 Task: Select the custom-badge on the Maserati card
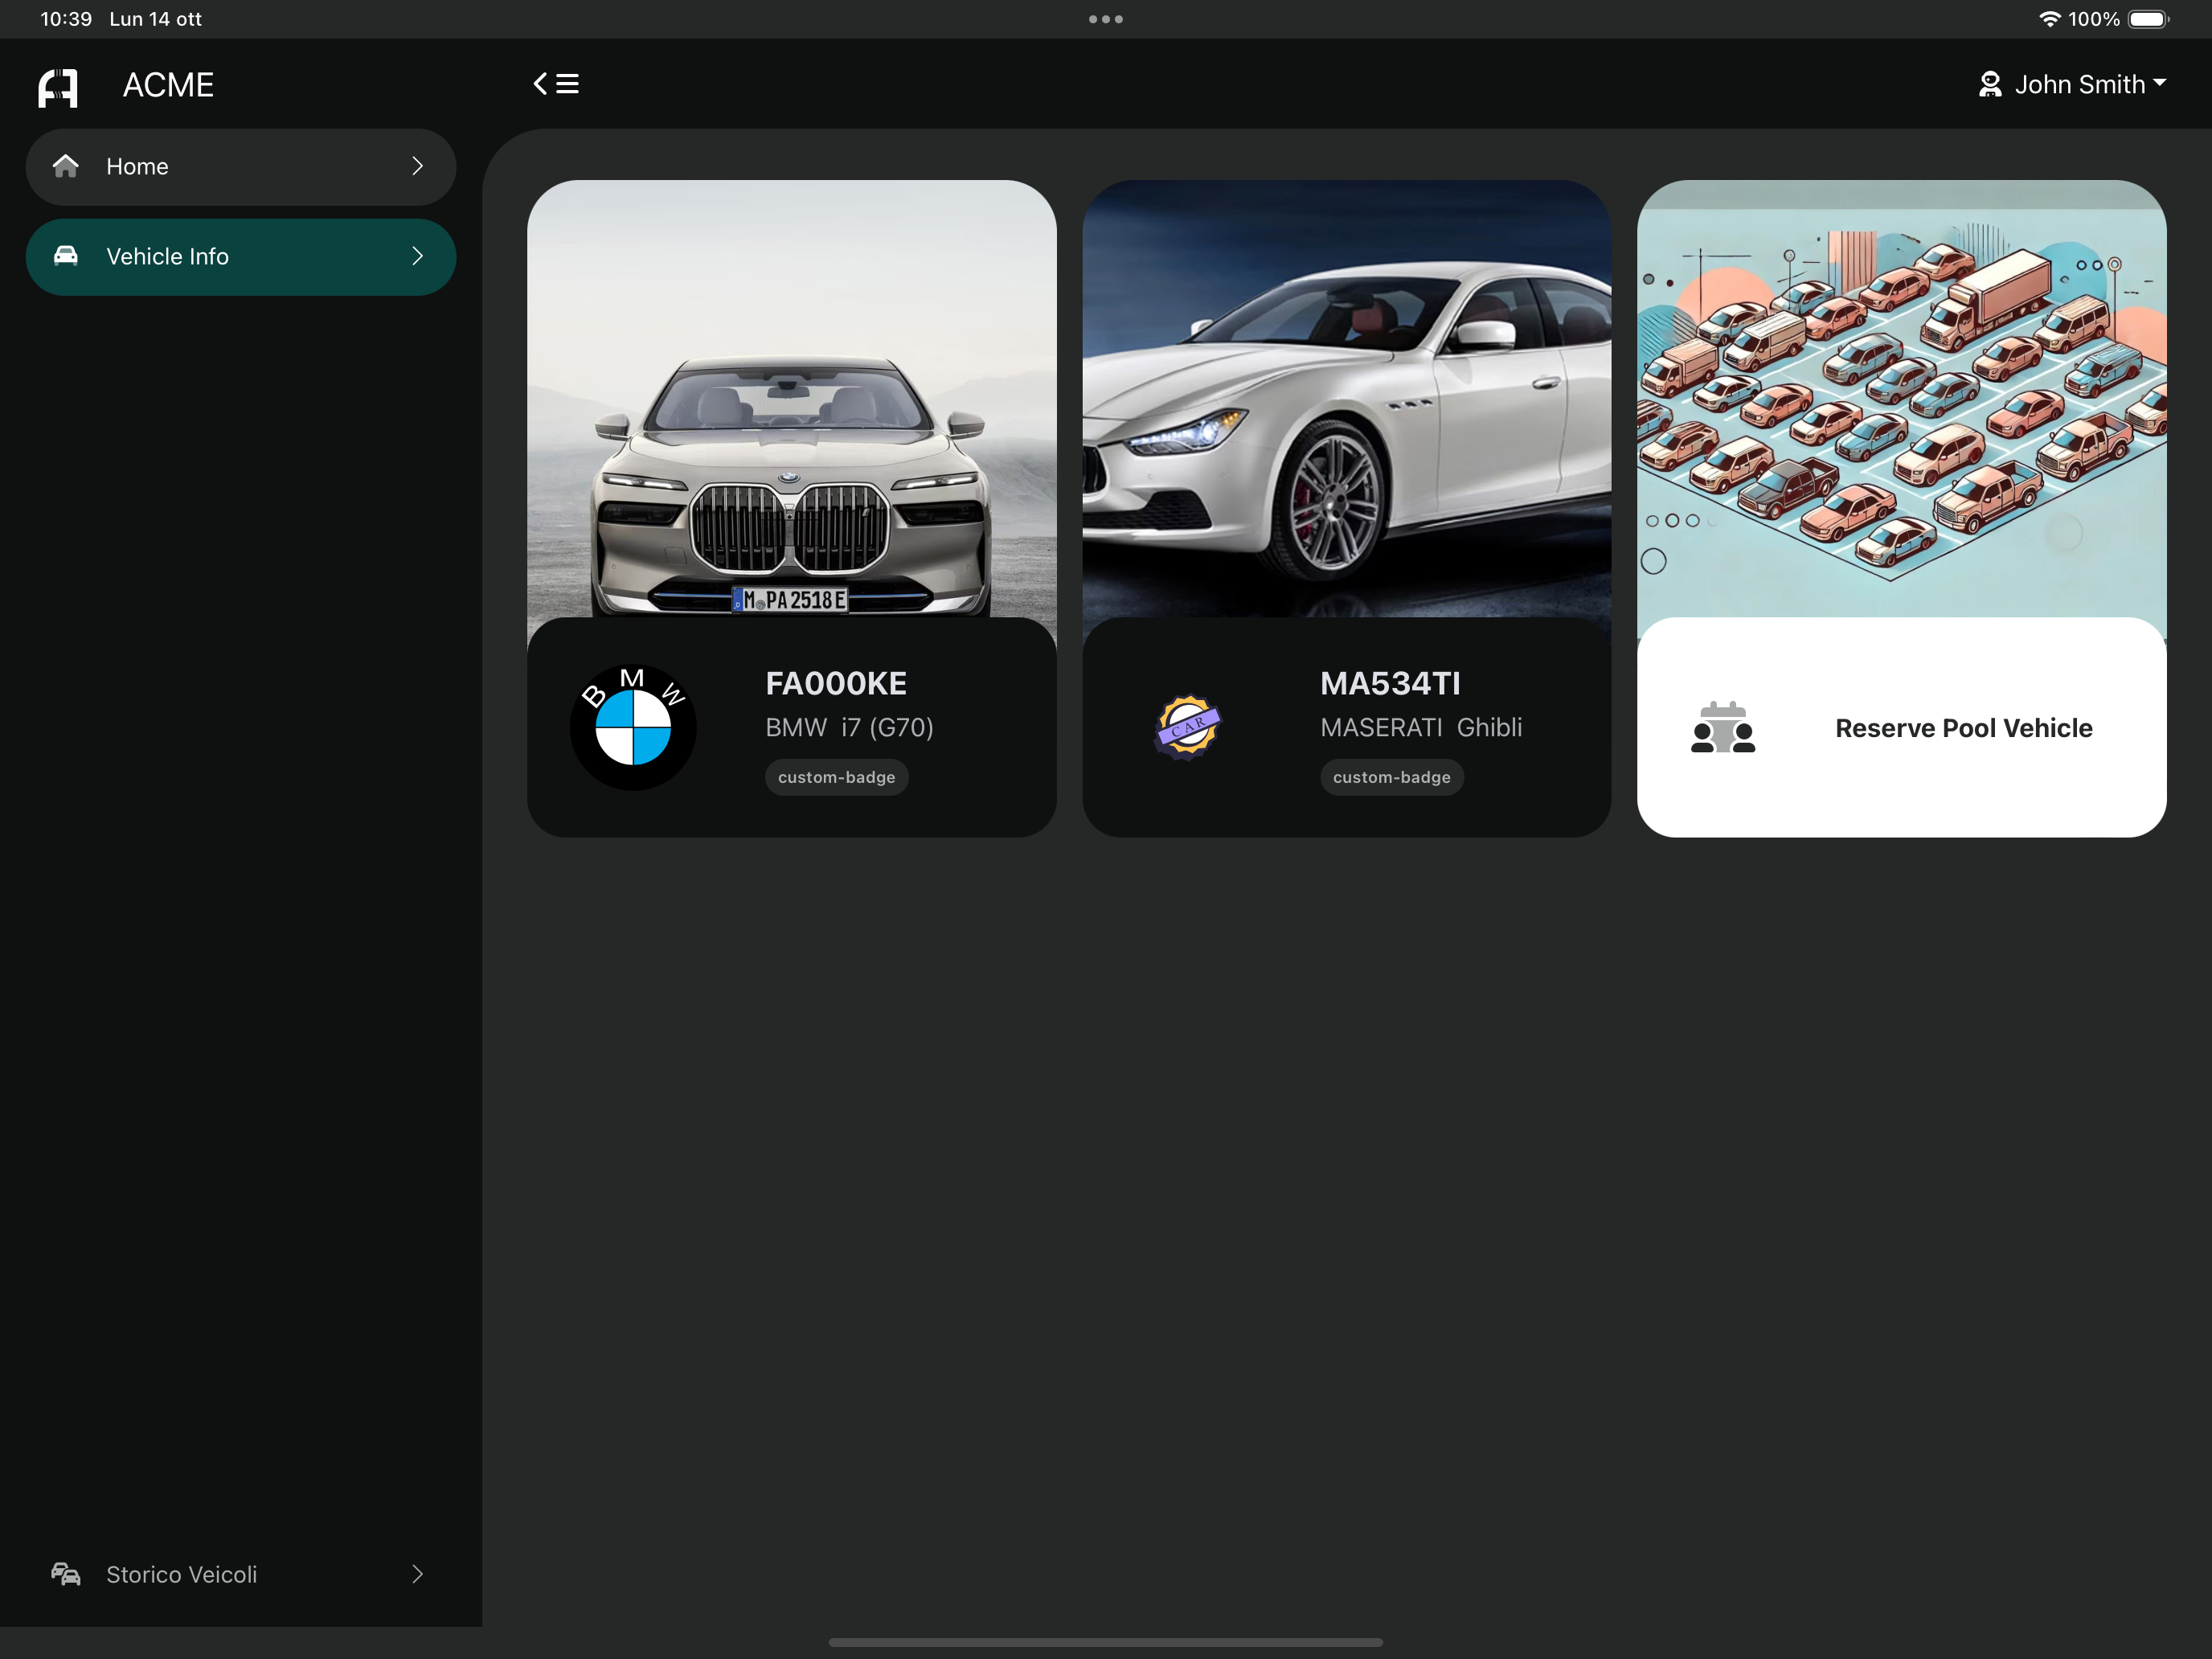click(1391, 777)
